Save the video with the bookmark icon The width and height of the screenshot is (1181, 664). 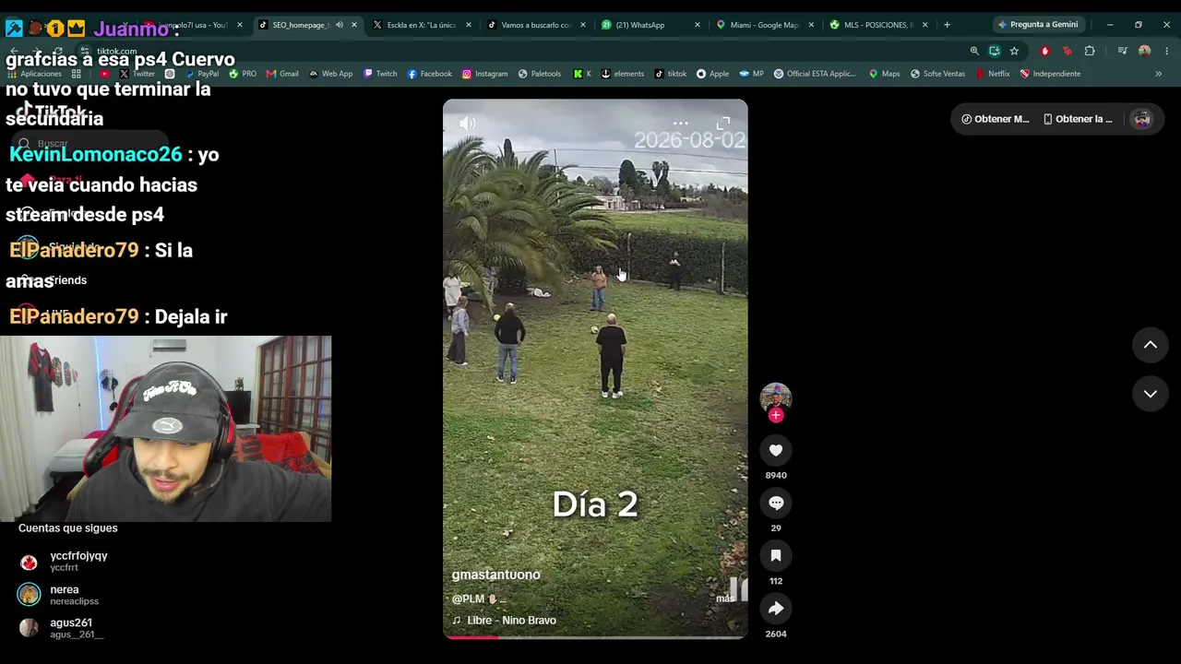[x=776, y=555]
